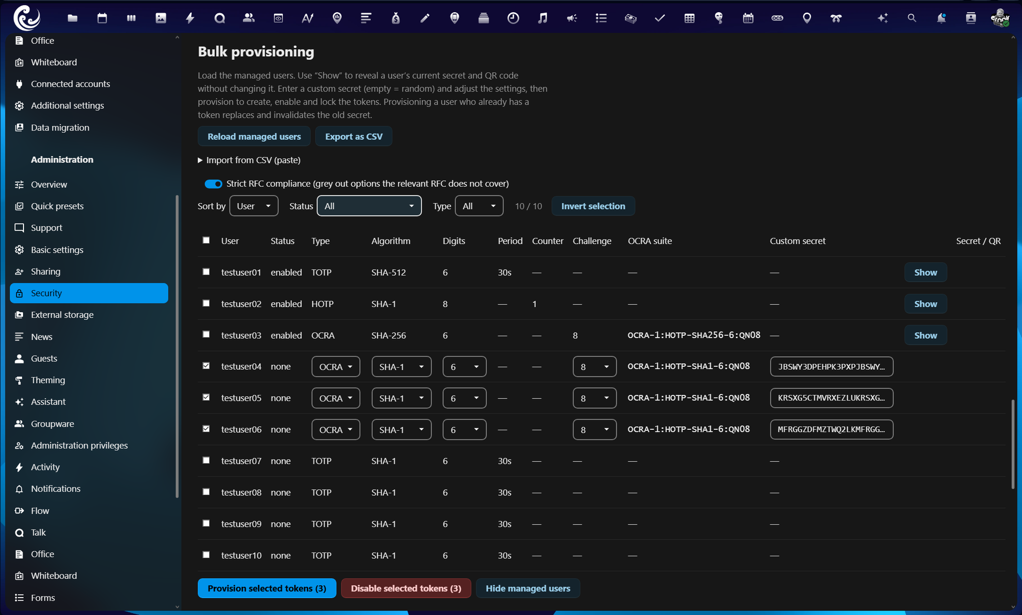
Task: Edit testuser06 custom secret field
Action: click(831, 429)
